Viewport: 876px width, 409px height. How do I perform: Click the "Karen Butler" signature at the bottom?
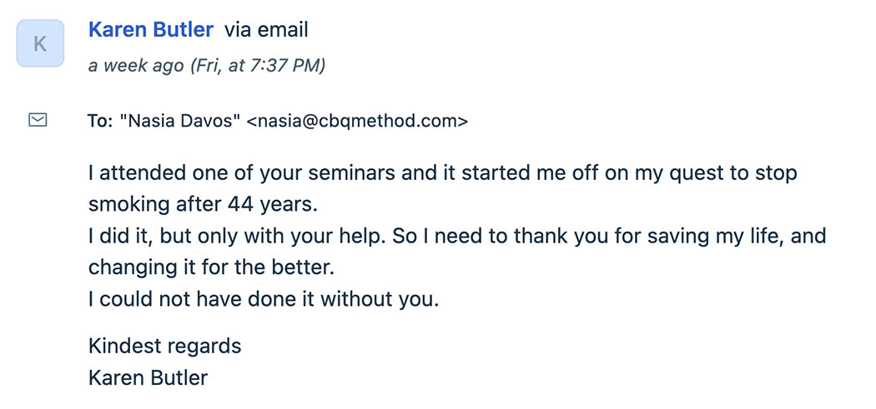pos(148,377)
